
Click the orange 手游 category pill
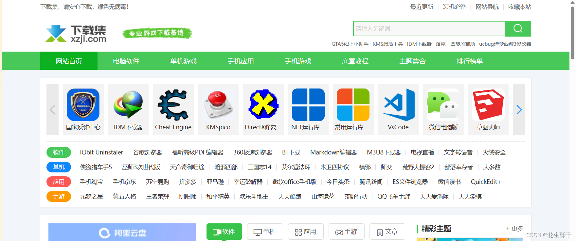pyautogui.click(x=59, y=196)
